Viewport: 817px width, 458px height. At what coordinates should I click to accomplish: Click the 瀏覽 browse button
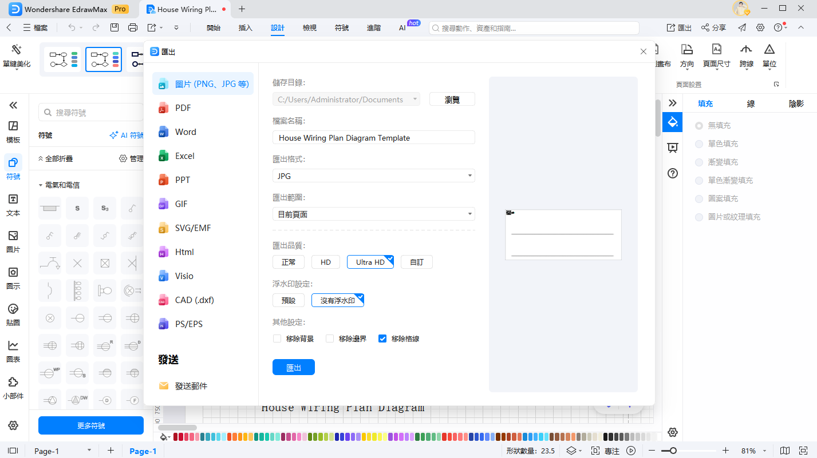pos(452,99)
